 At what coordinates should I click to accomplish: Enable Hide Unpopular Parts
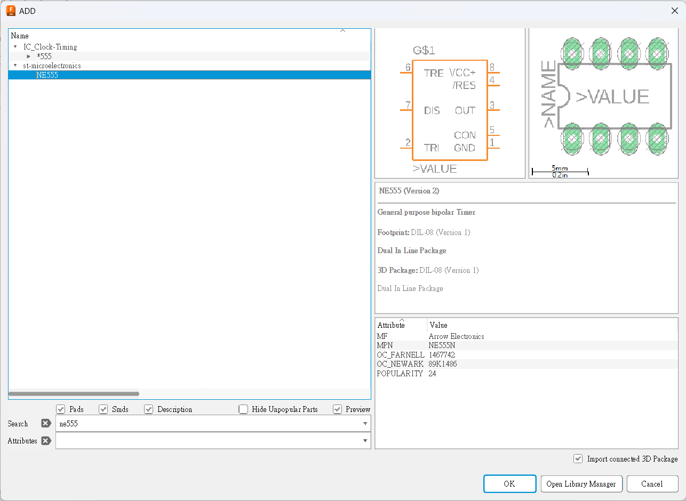click(243, 409)
